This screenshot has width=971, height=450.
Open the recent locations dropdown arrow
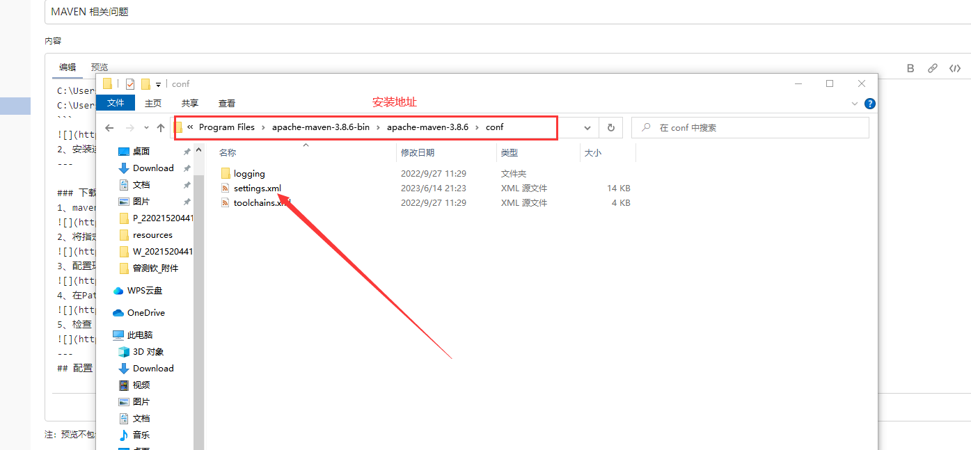[146, 128]
